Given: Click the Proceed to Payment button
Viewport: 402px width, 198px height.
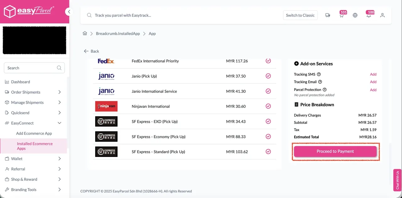Looking at the screenshot, I should 335,151.
